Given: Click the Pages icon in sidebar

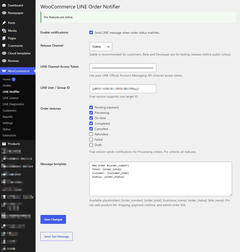Looking at the screenshot, I should 4,38.
